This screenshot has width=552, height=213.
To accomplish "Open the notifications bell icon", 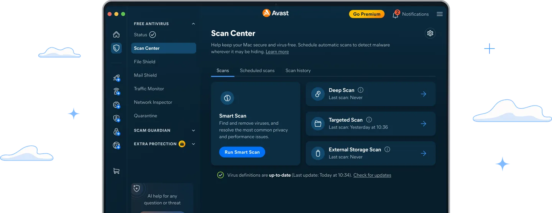I will click(395, 15).
